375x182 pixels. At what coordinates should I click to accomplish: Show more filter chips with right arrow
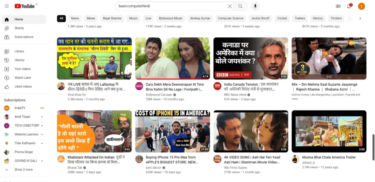coord(360,18)
